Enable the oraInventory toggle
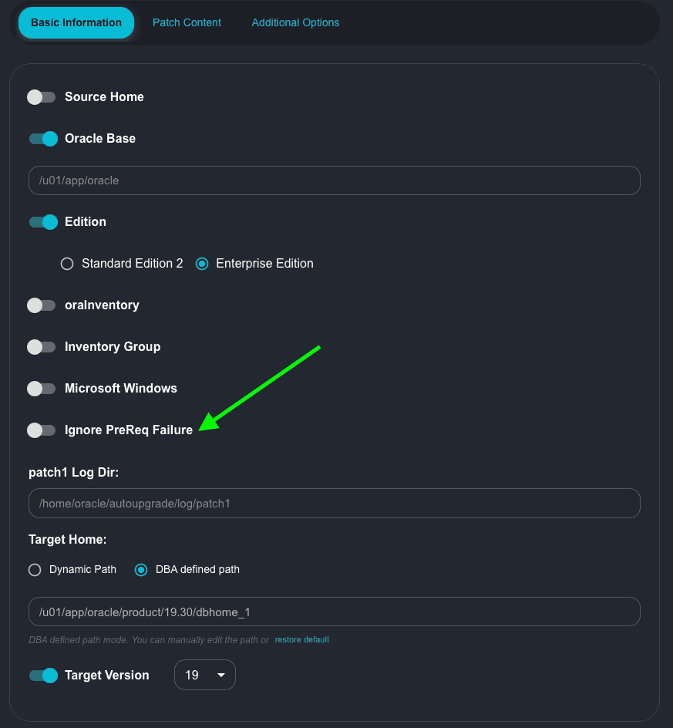Screen dimensions: 673x728 (x=42, y=305)
